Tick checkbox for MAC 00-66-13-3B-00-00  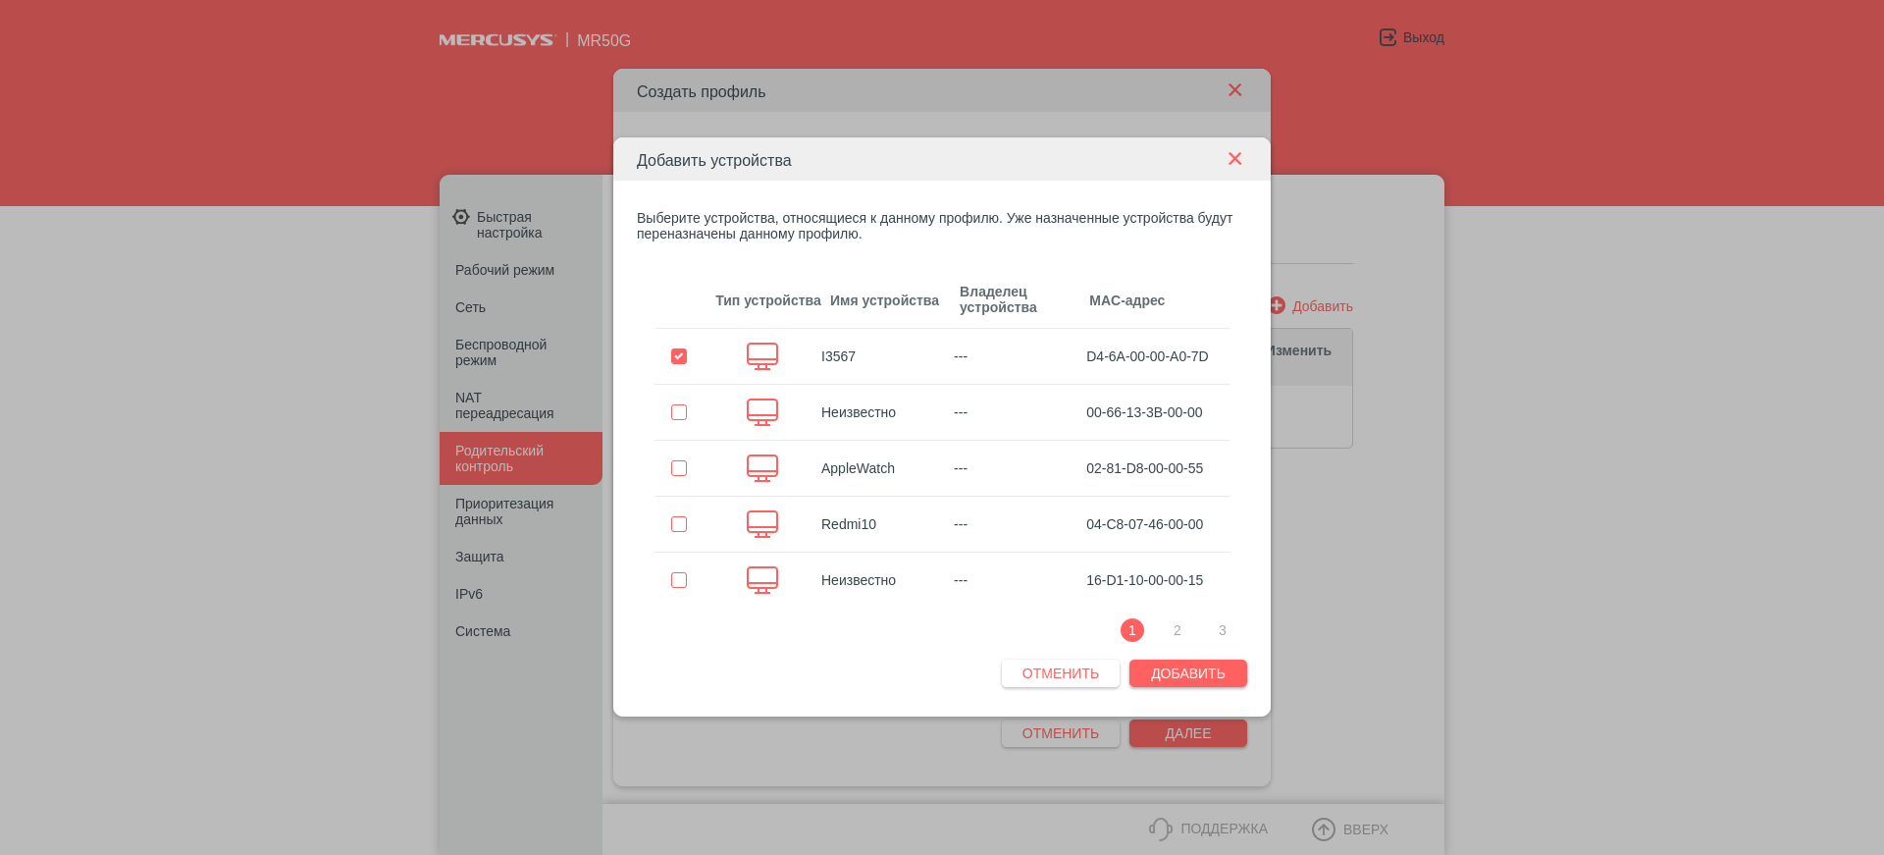tap(679, 412)
